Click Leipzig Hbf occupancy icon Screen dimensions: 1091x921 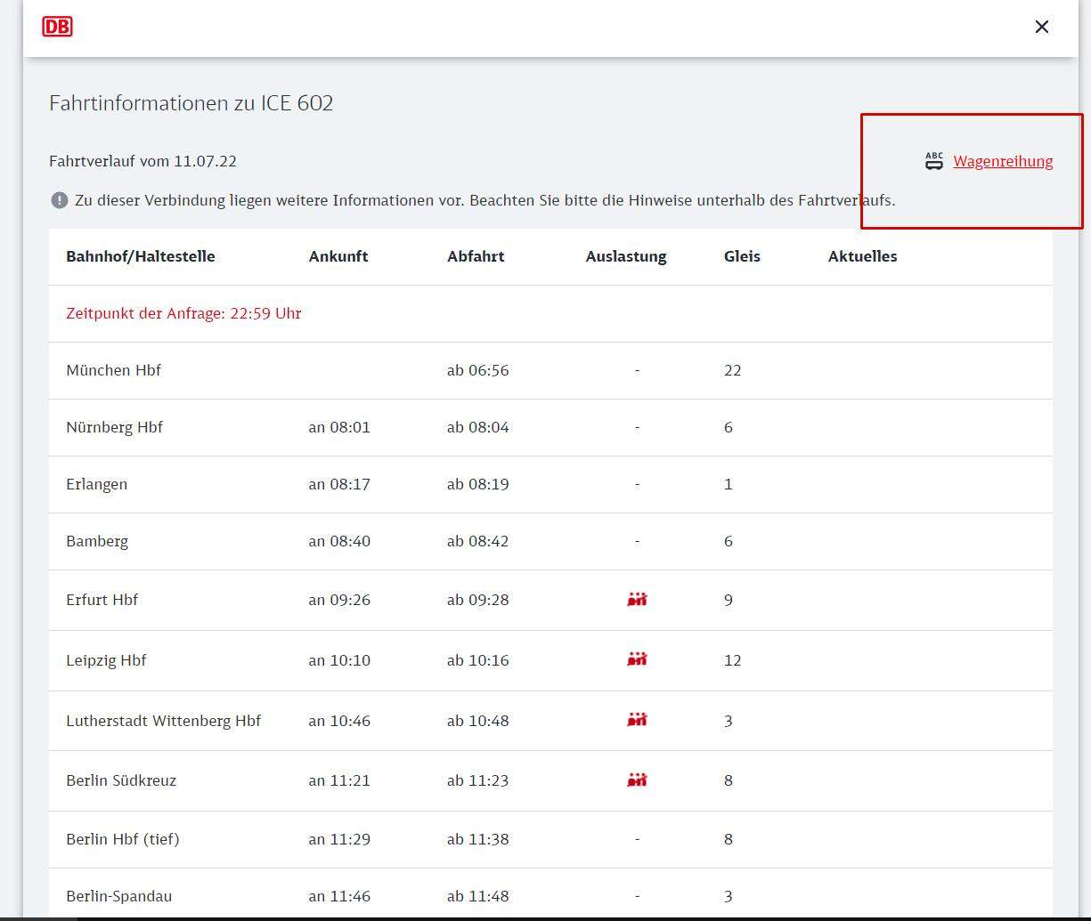(x=637, y=659)
